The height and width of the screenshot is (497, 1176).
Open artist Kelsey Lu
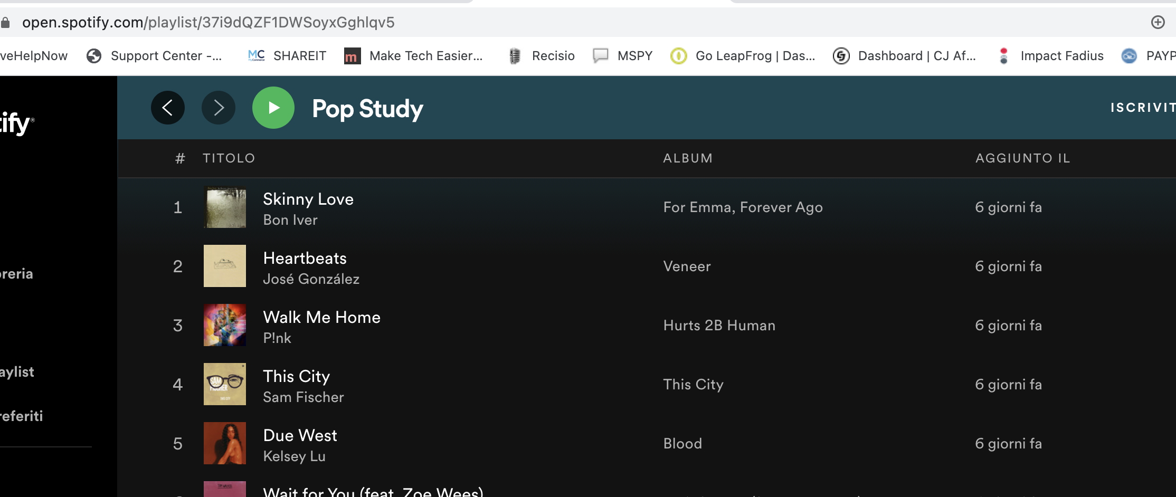point(294,456)
